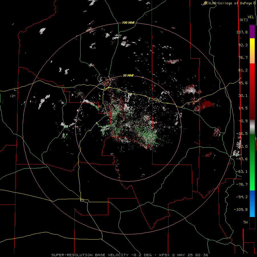The width and height of the screenshot is (257, 257).
Task: Click the -63.1 velocity scale value
Action: click(x=242, y=171)
